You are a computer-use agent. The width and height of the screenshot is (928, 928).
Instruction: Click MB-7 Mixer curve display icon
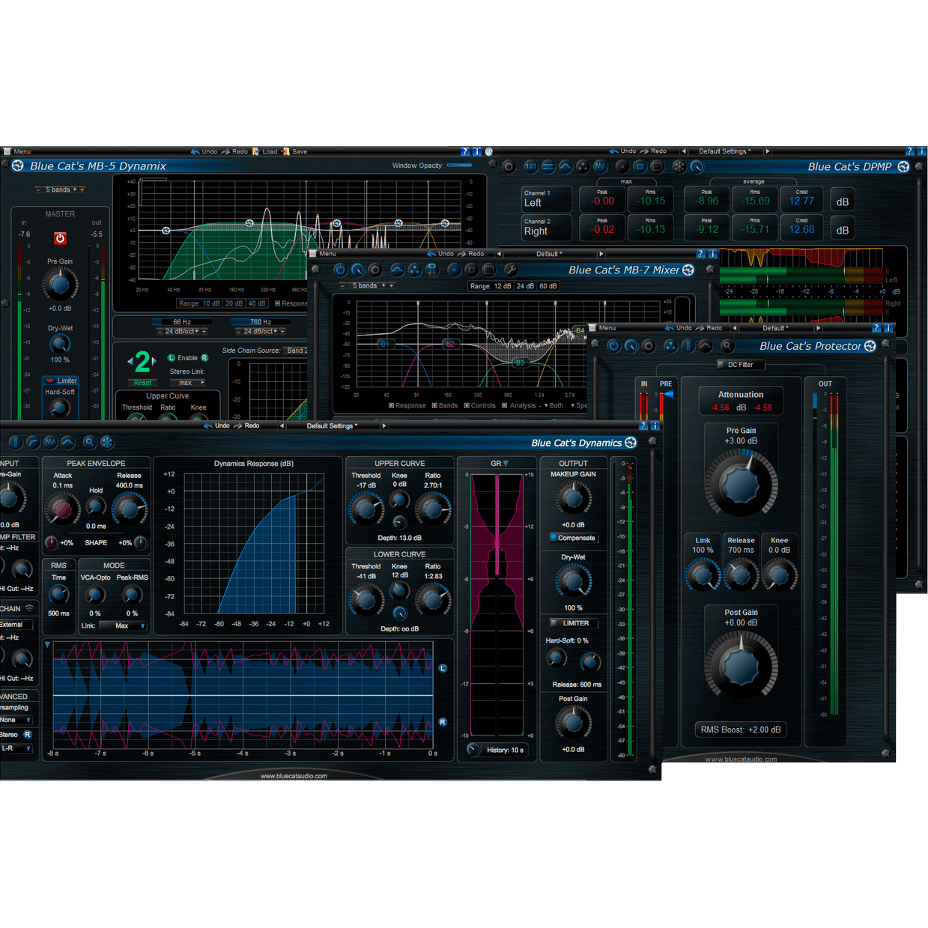tap(396, 270)
